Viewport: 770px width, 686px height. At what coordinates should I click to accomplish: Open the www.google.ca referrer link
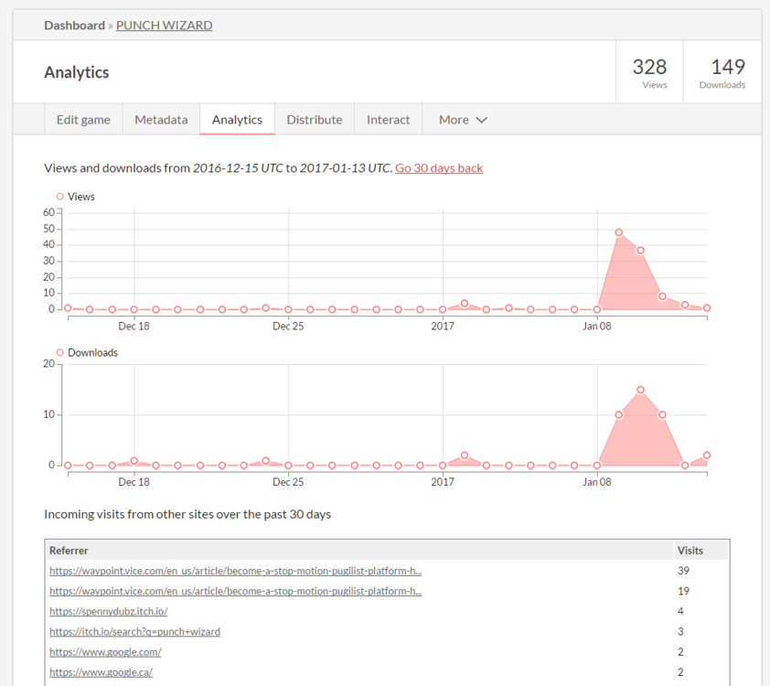click(104, 672)
